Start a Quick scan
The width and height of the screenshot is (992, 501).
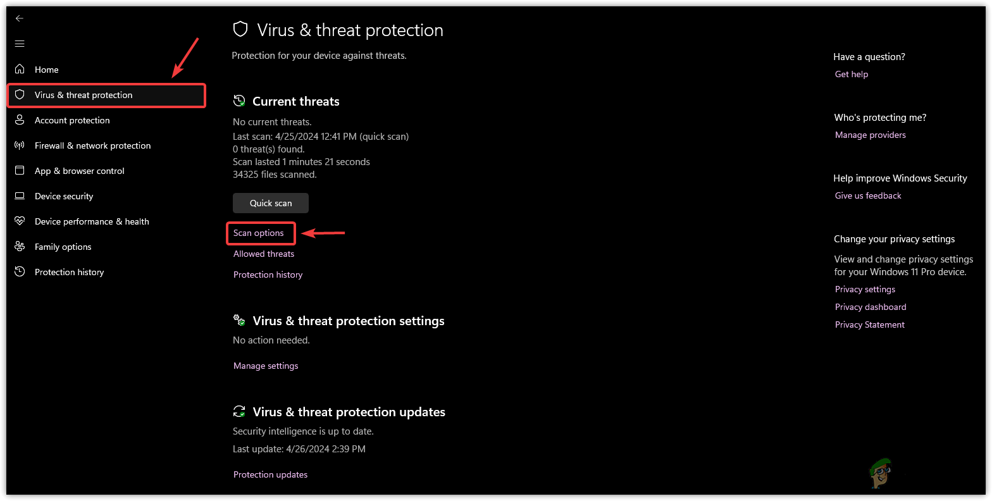(x=271, y=203)
